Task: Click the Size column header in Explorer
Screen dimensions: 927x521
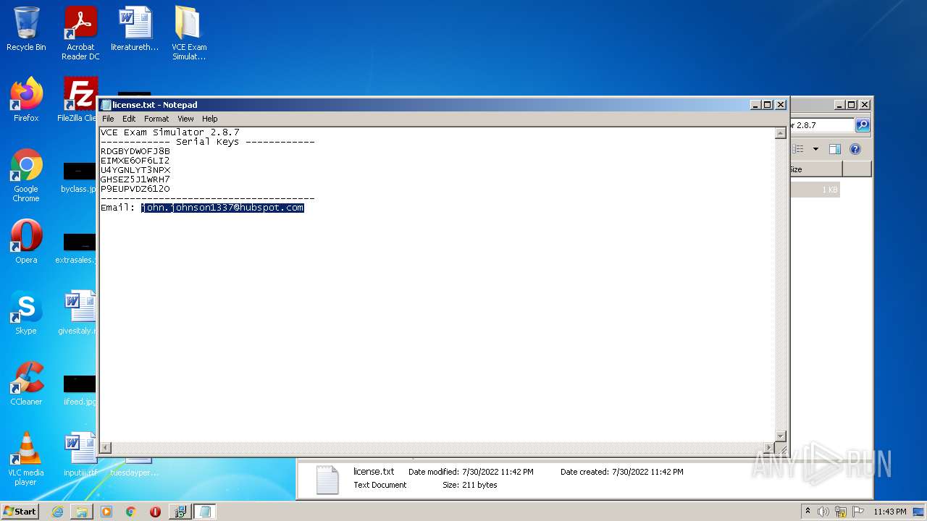Action: [815, 169]
